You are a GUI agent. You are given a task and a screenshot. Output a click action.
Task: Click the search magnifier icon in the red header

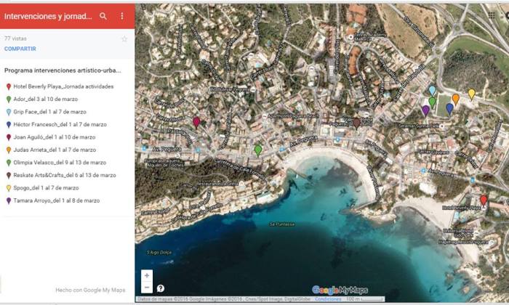[103, 16]
